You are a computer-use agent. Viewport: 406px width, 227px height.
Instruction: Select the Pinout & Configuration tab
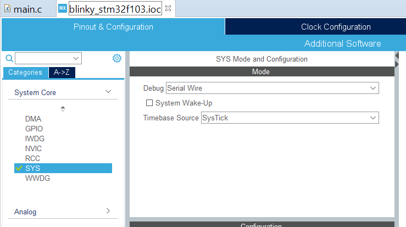113,27
